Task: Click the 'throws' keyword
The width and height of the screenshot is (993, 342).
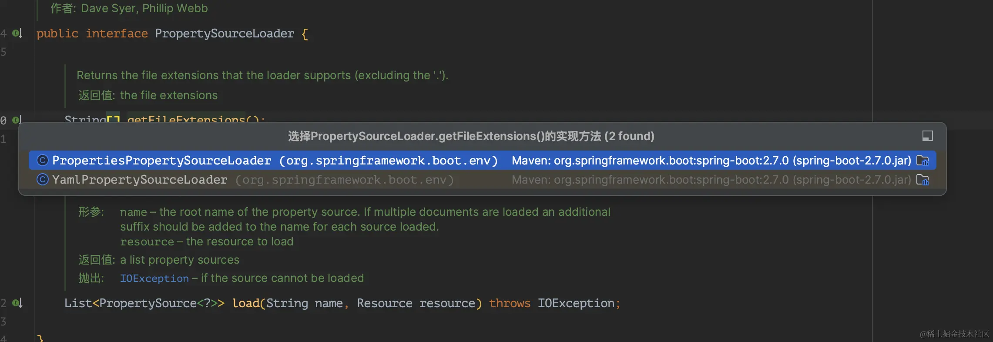Action: 510,303
